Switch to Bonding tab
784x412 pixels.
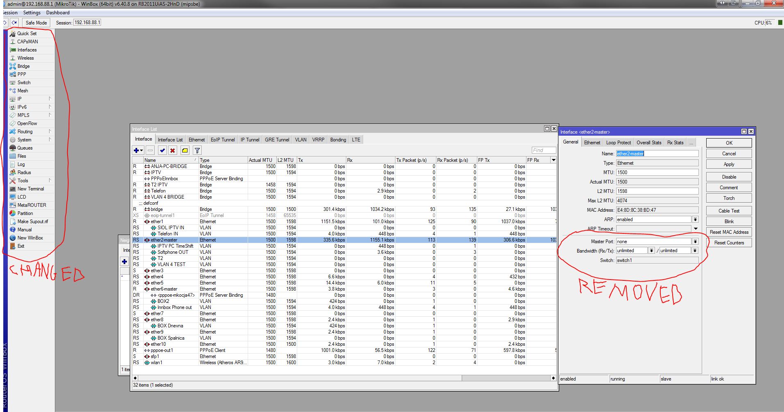pyautogui.click(x=338, y=140)
